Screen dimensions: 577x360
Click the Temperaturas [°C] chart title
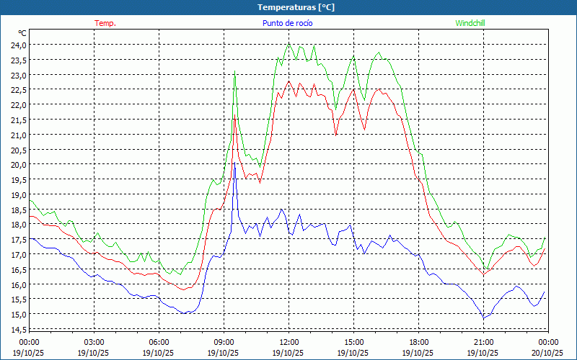[x=296, y=7]
